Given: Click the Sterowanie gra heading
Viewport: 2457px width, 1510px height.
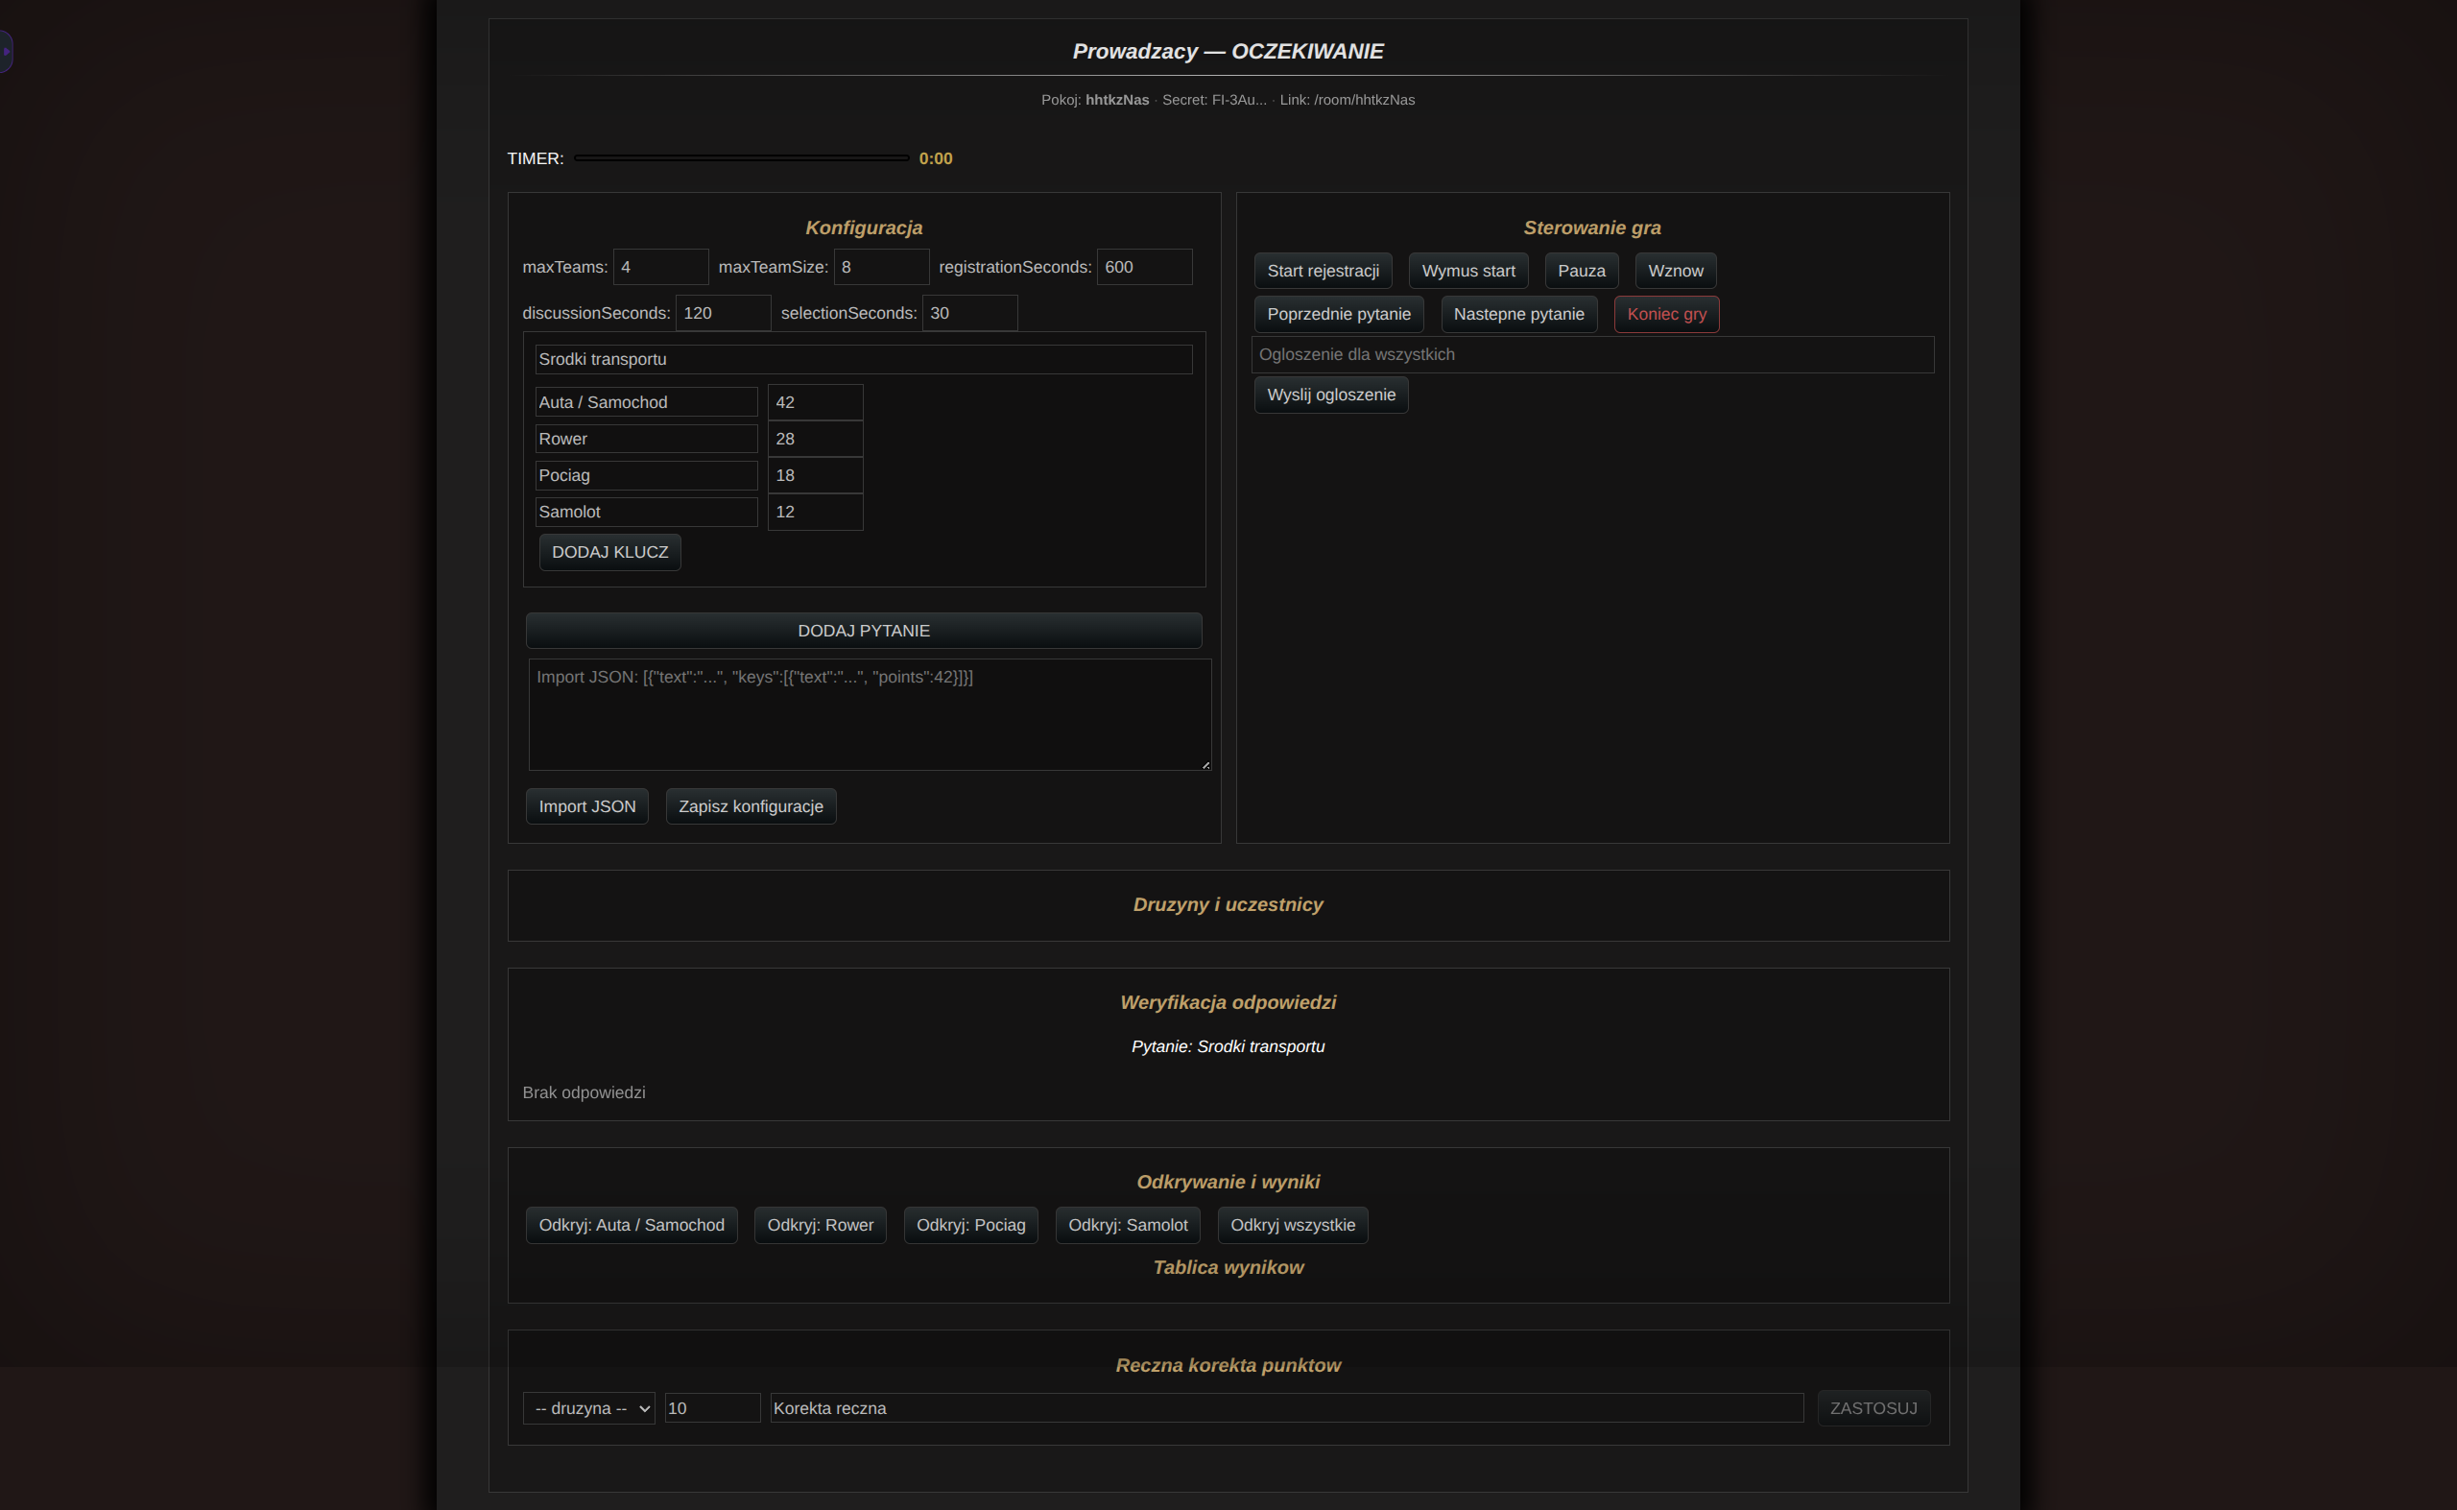Looking at the screenshot, I should click(x=1592, y=228).
